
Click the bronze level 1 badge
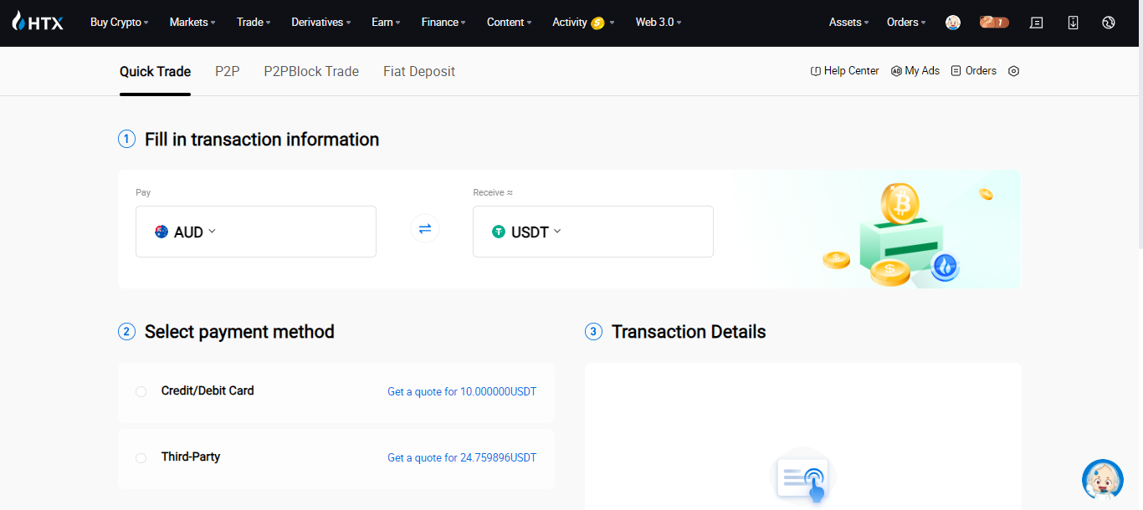point(994,23)
